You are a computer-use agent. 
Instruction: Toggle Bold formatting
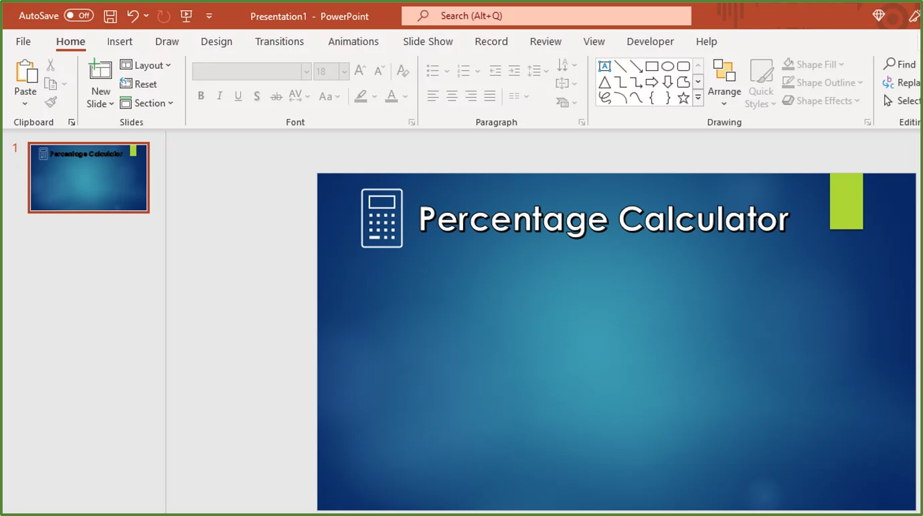click(201, 96)
